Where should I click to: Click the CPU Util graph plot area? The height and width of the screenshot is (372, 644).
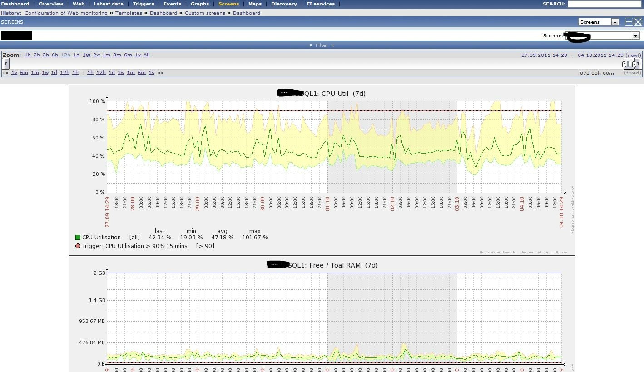pos(334,147)
